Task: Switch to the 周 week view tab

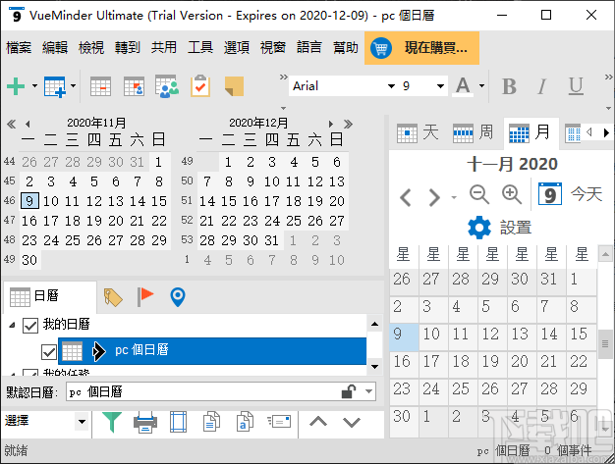Action: (x=473, y=132)
